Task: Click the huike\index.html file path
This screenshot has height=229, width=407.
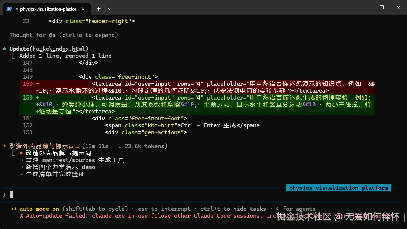Action: (59, 49)
